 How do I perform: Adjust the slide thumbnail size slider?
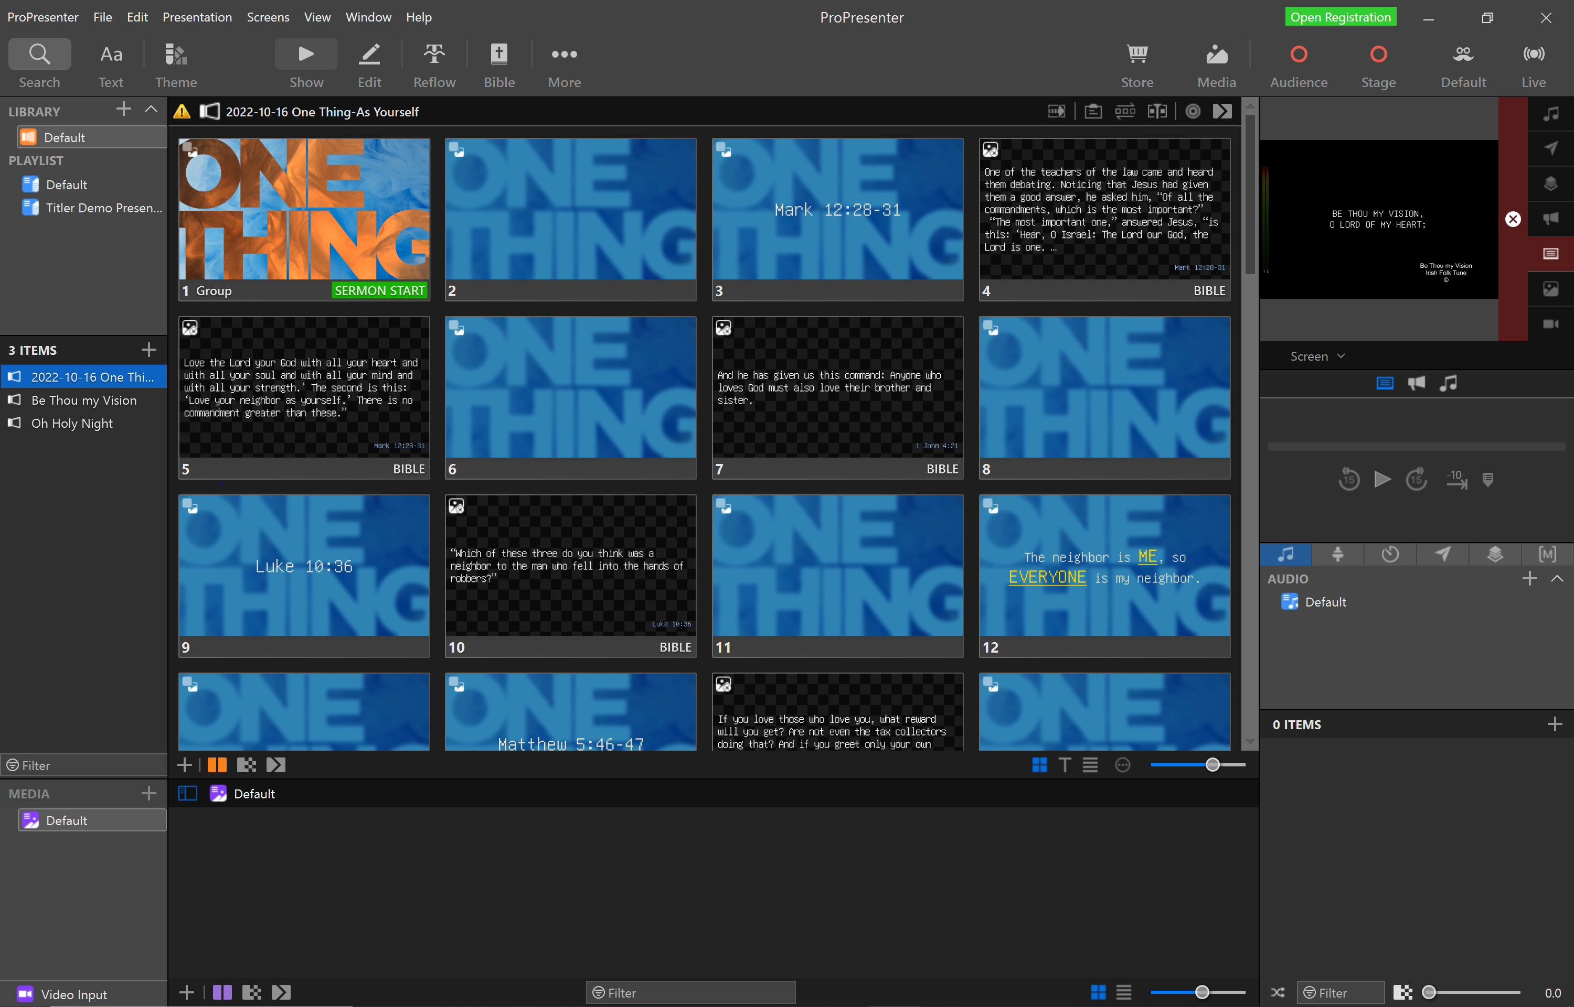1211,764
